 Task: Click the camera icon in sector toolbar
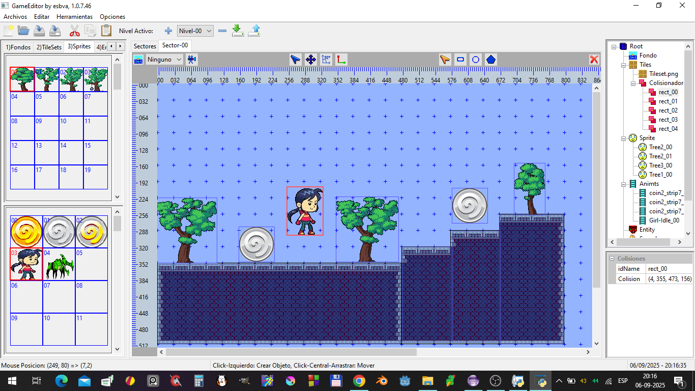tap(191, 60)
